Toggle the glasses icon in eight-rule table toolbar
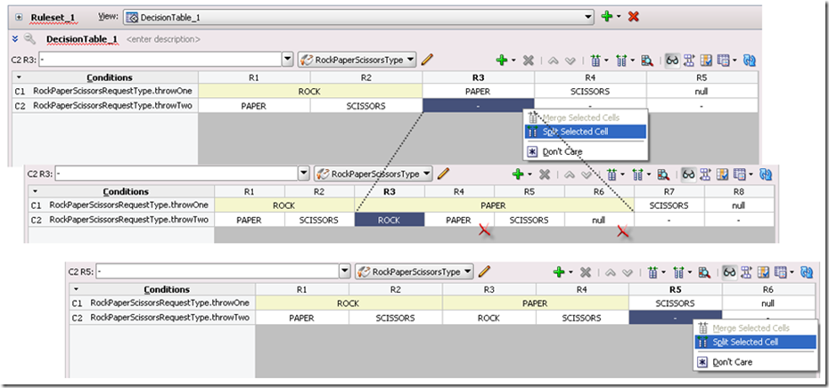The height and width of the screenshot is (388, 829). coord(688,174)
